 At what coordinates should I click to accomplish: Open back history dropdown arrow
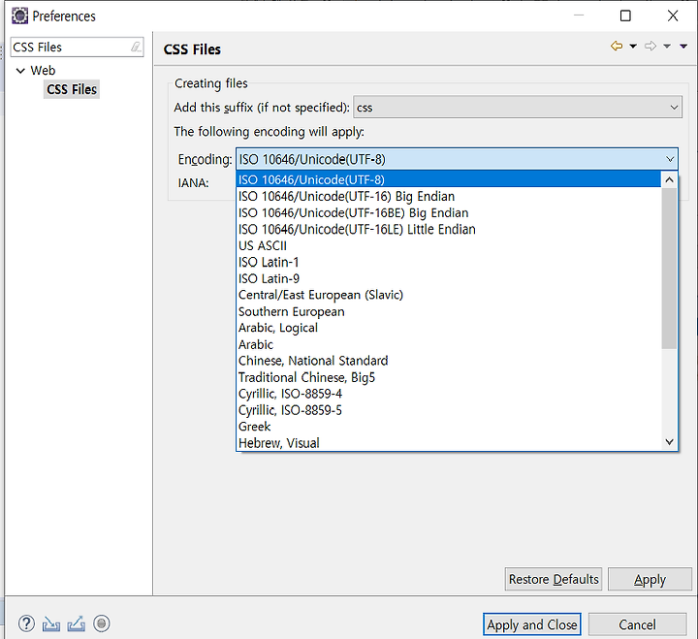pyautogui.click(x=633, y=46)
